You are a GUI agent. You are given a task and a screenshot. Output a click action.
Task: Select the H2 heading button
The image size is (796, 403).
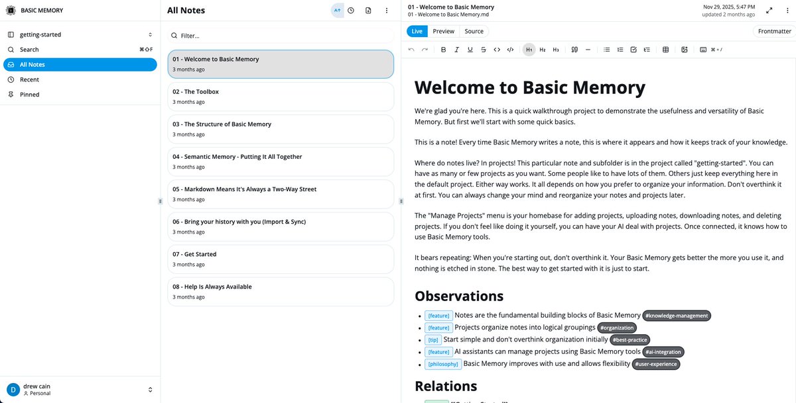coord(543,50)
